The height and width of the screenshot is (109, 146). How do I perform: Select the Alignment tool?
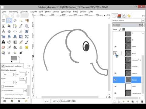click(15, 31)
